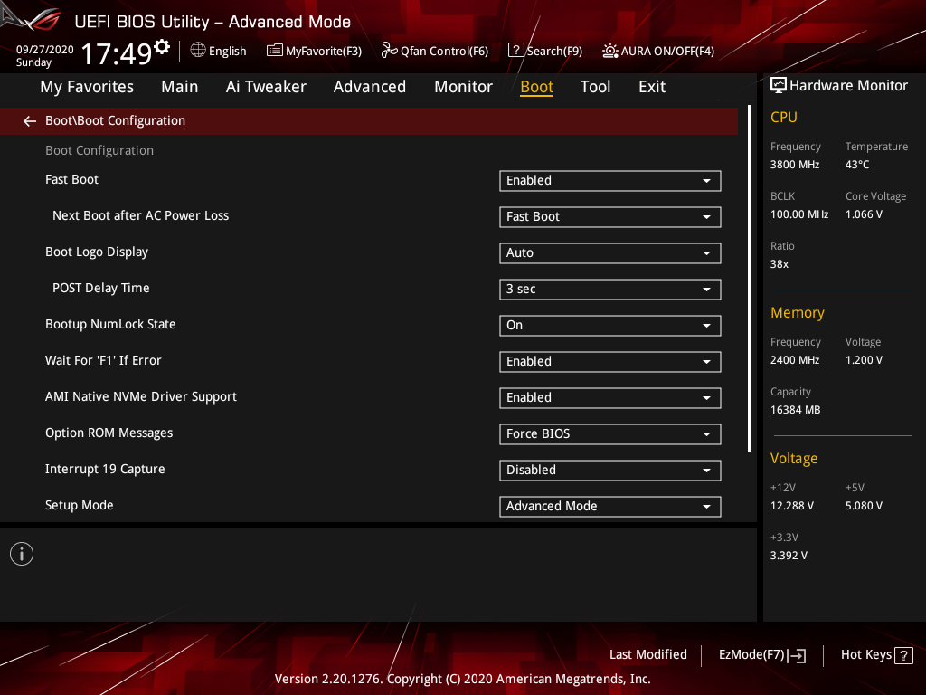The width and height of the screenshot is (926, 695).
Task: Click the MyFavorite(F3) label
Action: [x=324, y=51]
